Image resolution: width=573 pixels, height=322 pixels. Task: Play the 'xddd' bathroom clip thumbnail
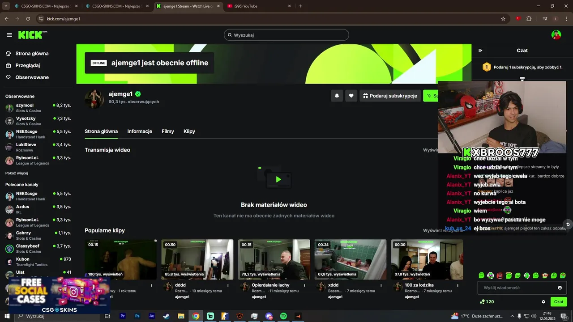(351, 259)
